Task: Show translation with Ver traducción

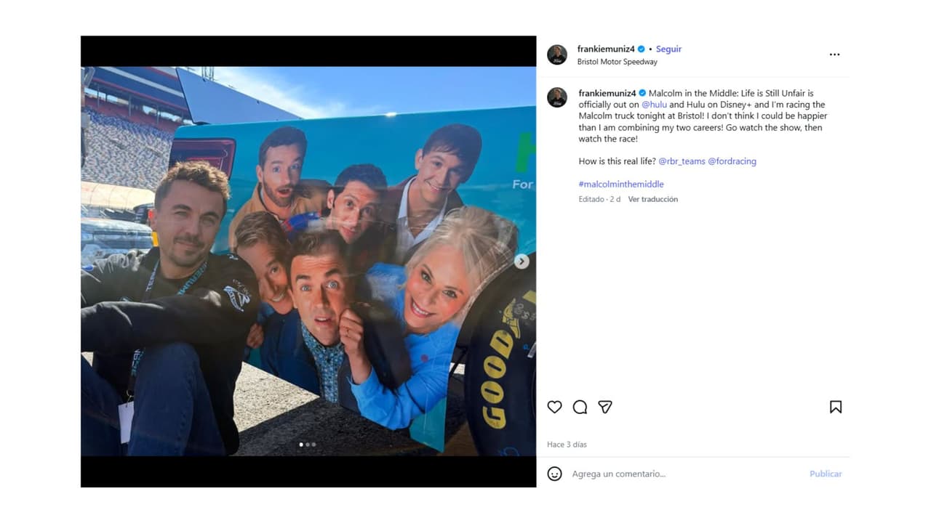Action: coord(653,199)
